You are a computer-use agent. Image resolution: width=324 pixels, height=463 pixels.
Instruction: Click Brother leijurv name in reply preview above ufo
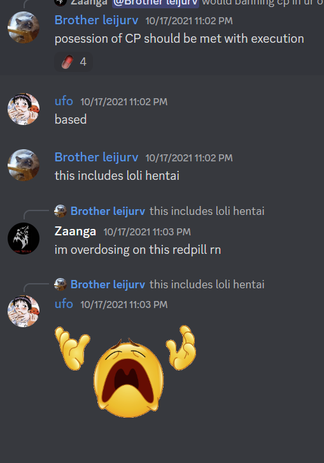[108, 284]
